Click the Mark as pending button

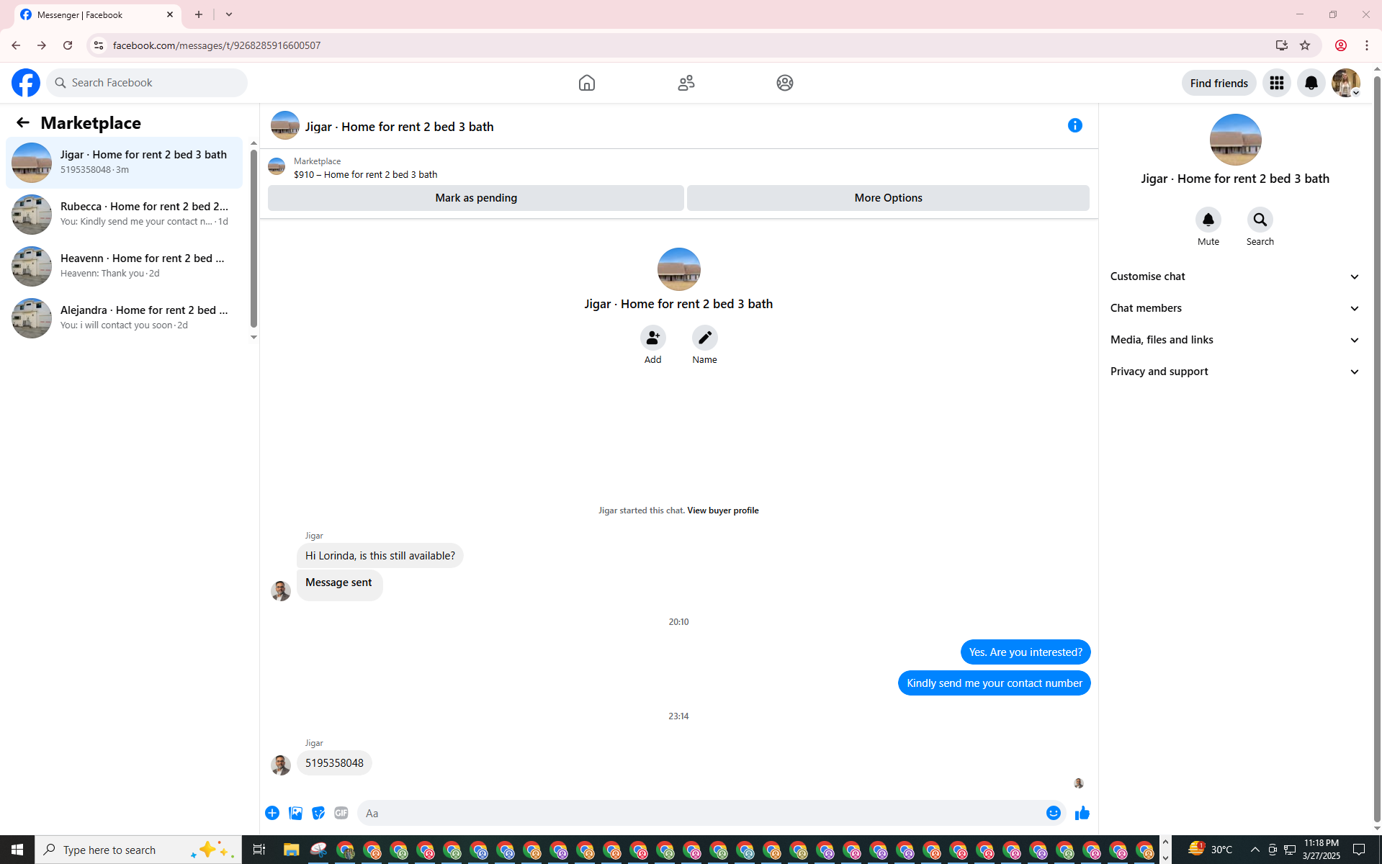coord(476,198)
